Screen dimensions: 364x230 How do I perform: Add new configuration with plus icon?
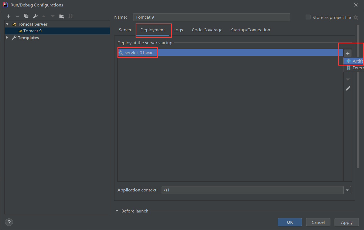click(x=9, y=16)
